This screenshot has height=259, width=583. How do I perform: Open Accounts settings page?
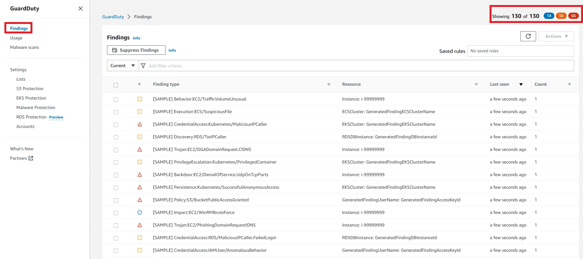click(x=25, y=126)
